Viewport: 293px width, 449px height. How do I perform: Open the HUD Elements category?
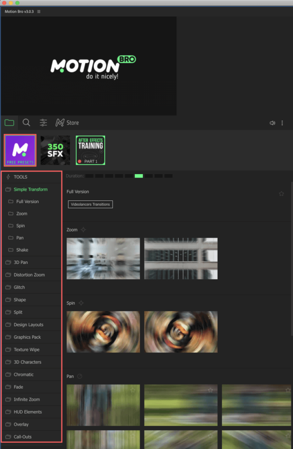click(32, 412)
